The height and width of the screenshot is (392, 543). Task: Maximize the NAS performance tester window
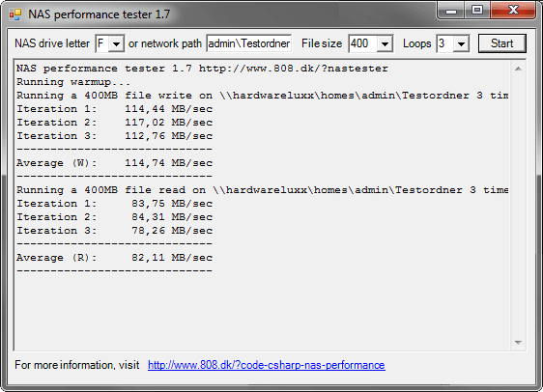point(477,11)
